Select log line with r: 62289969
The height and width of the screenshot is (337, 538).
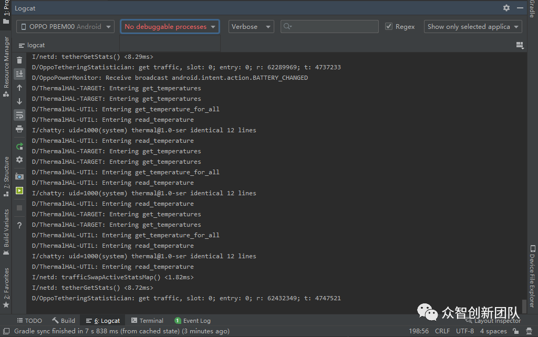pos(187,67)
